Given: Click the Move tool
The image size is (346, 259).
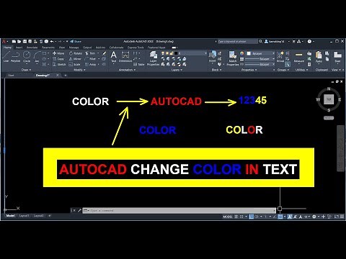Looking at the screenshot, I should [x=58, y=53].
